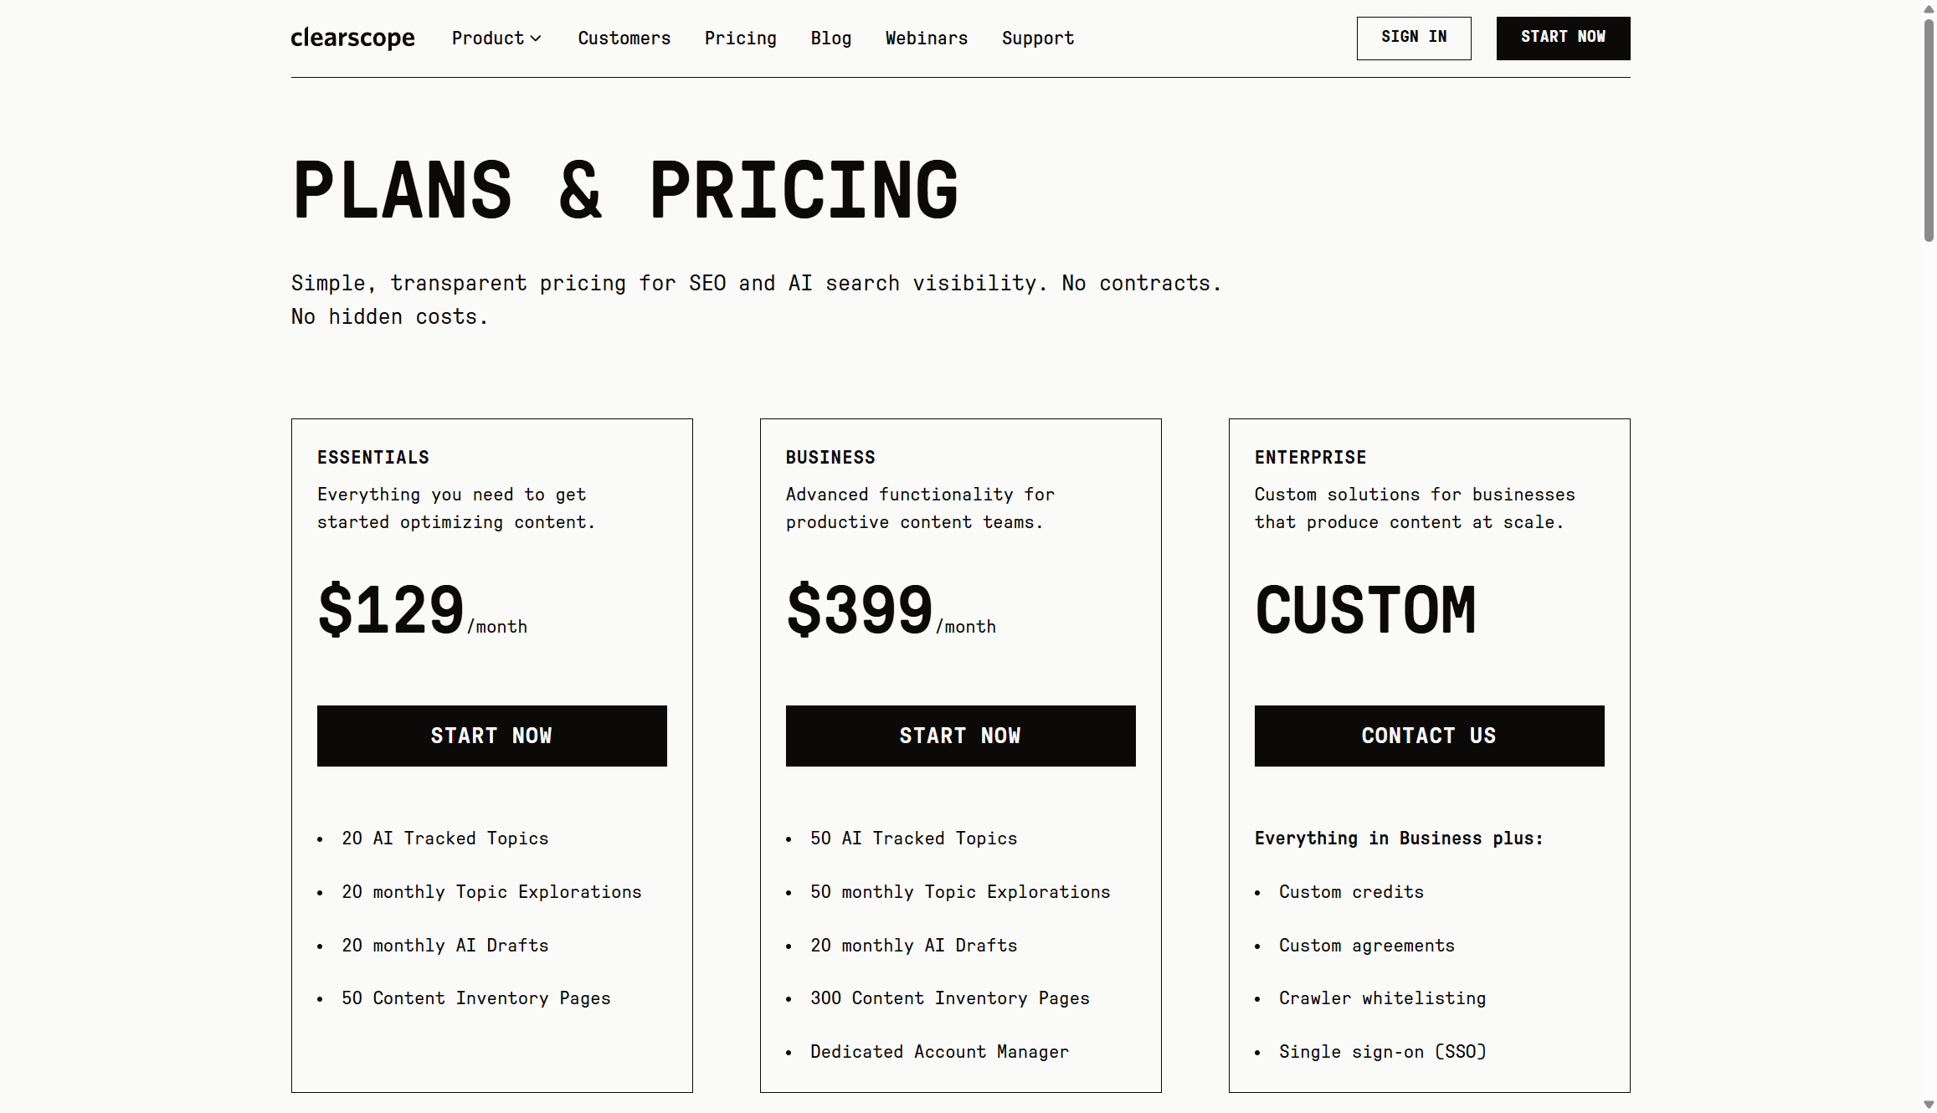Click the SIGN IN button

(1413, 38)
